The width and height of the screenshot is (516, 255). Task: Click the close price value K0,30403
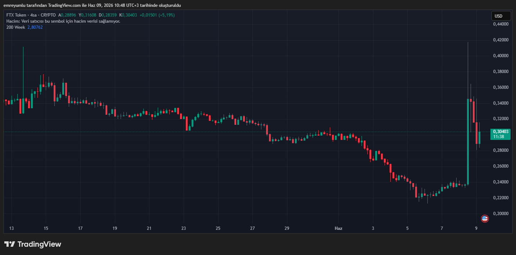coord(128,15)
